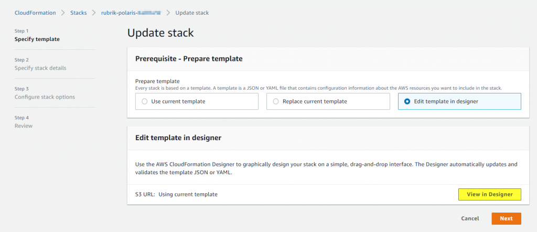This screenshot has height=232, width=537.
Task: Select Step 3 Configure stack options
Action: point(45,93)
